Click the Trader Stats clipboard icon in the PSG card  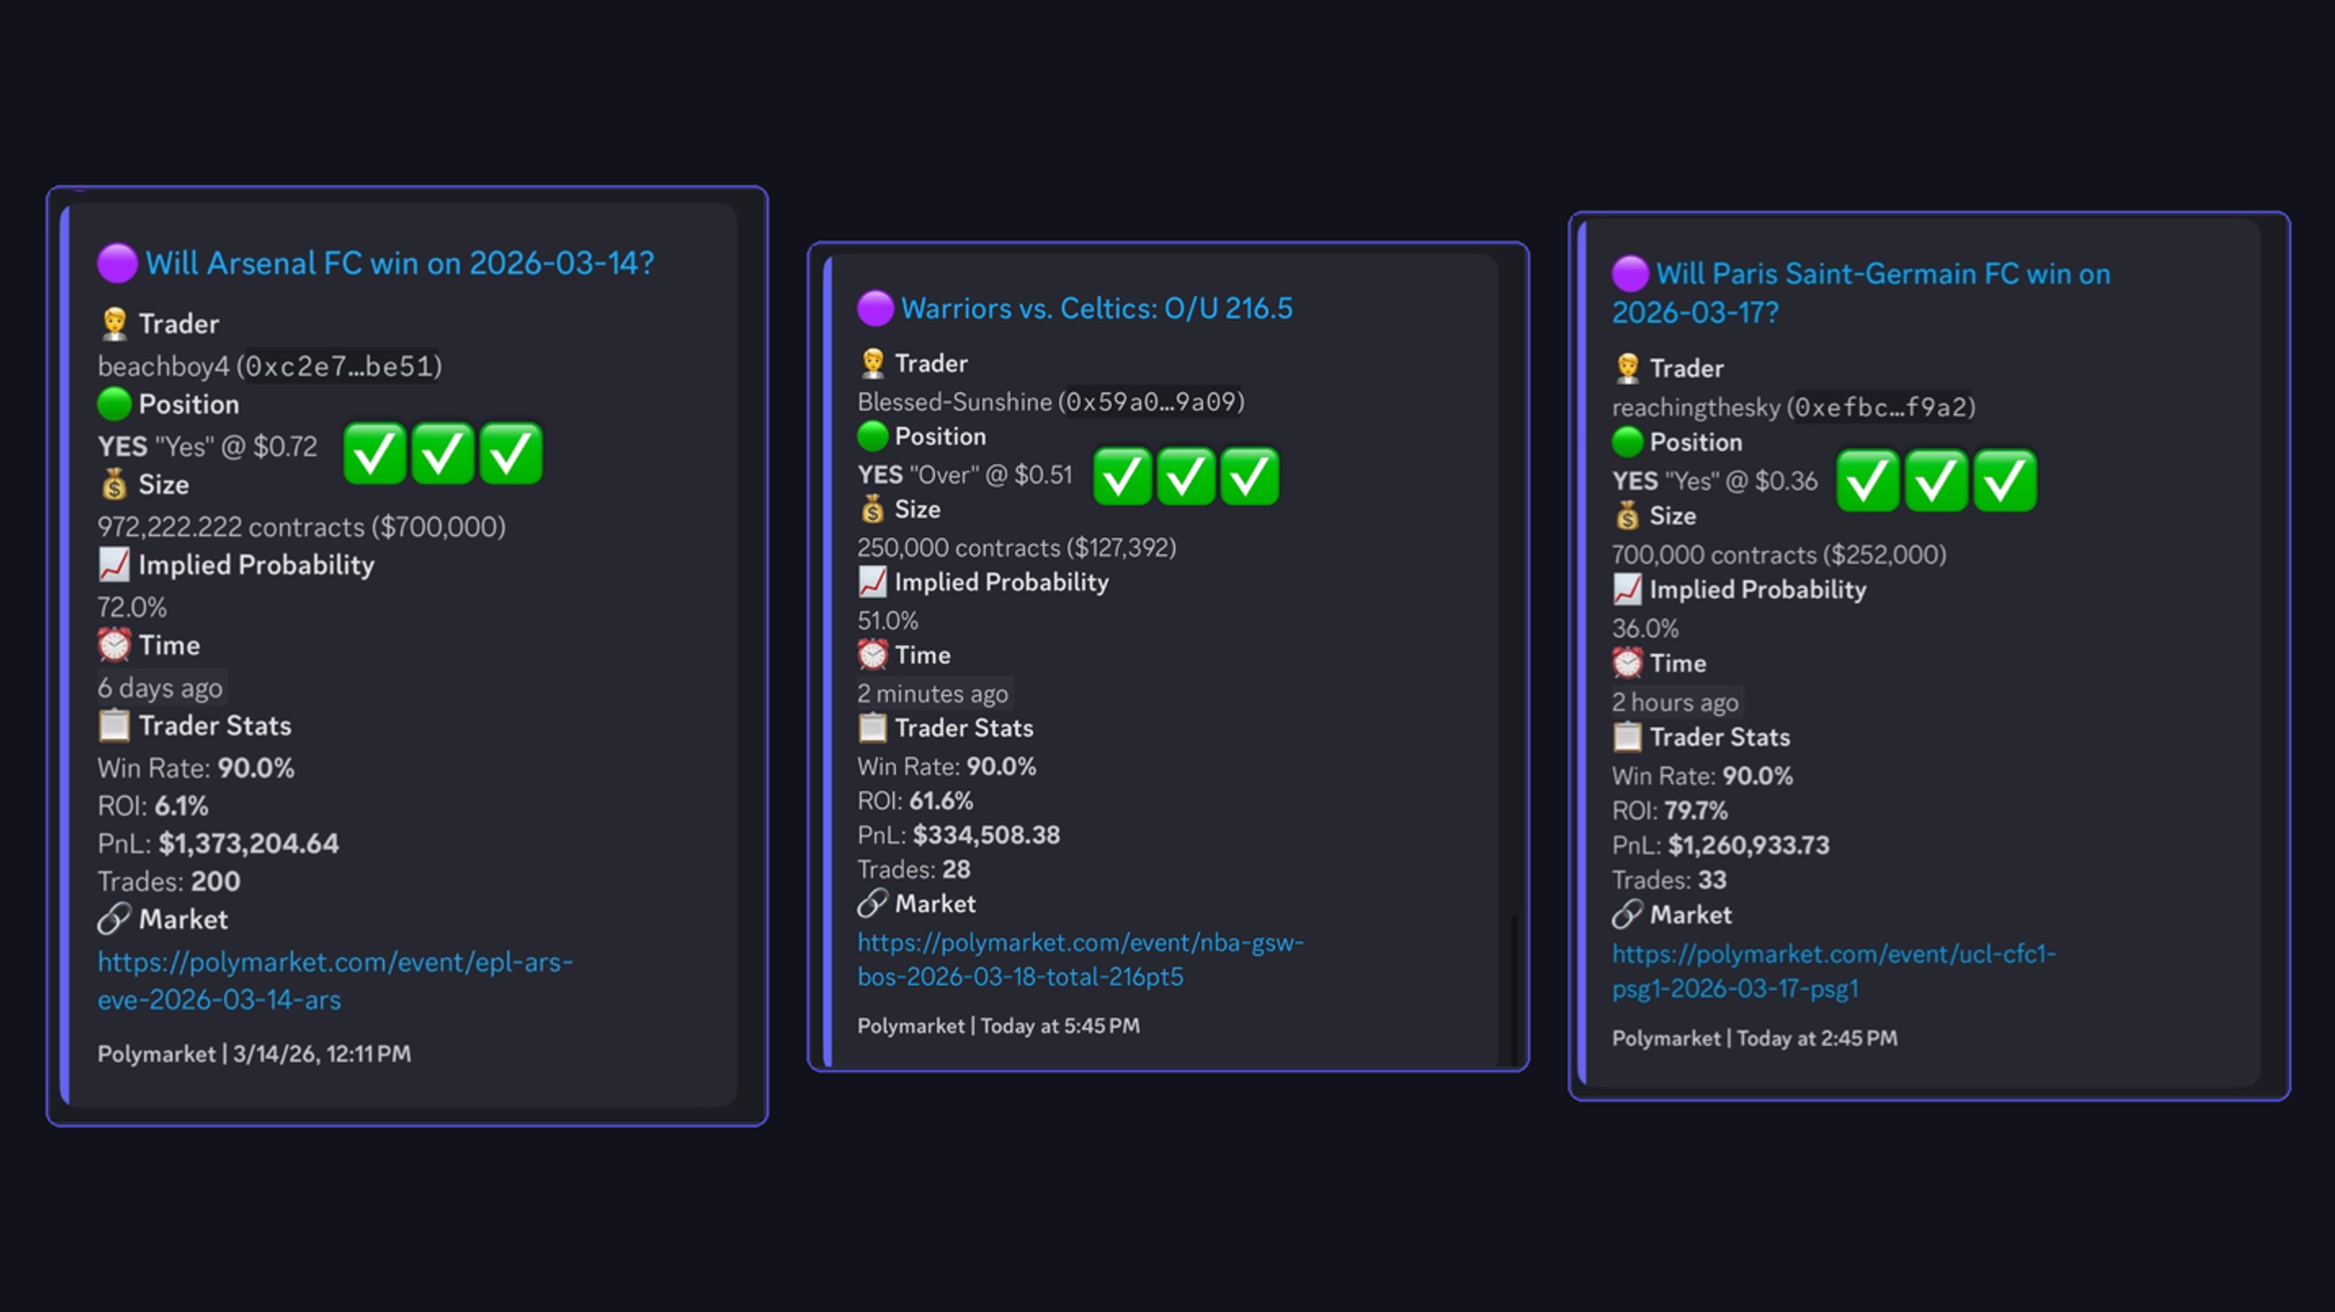pyautogui.click(x=1628, y=737)
